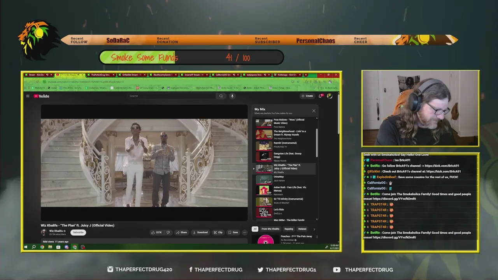Image resolution: width=498 pixels, height=280 pixels.
Task: Dislike the video with thumbs down
Action: [168, 233]
